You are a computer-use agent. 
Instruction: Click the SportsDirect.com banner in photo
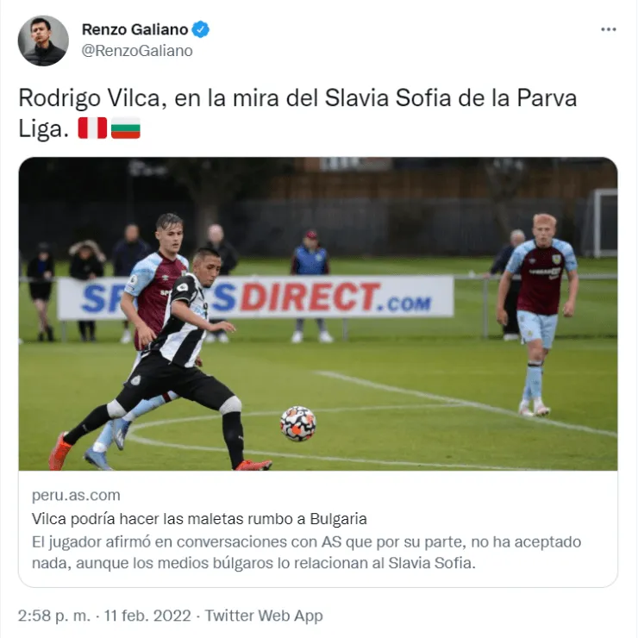(255, 297)
